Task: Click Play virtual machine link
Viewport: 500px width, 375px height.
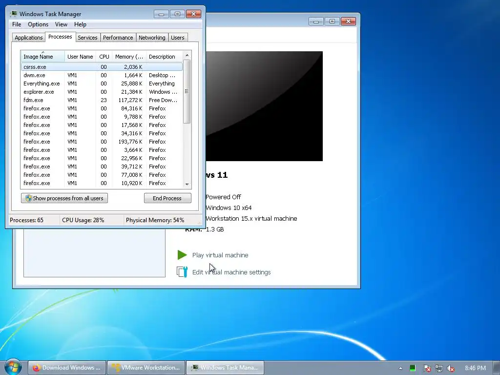Action: 220,255
